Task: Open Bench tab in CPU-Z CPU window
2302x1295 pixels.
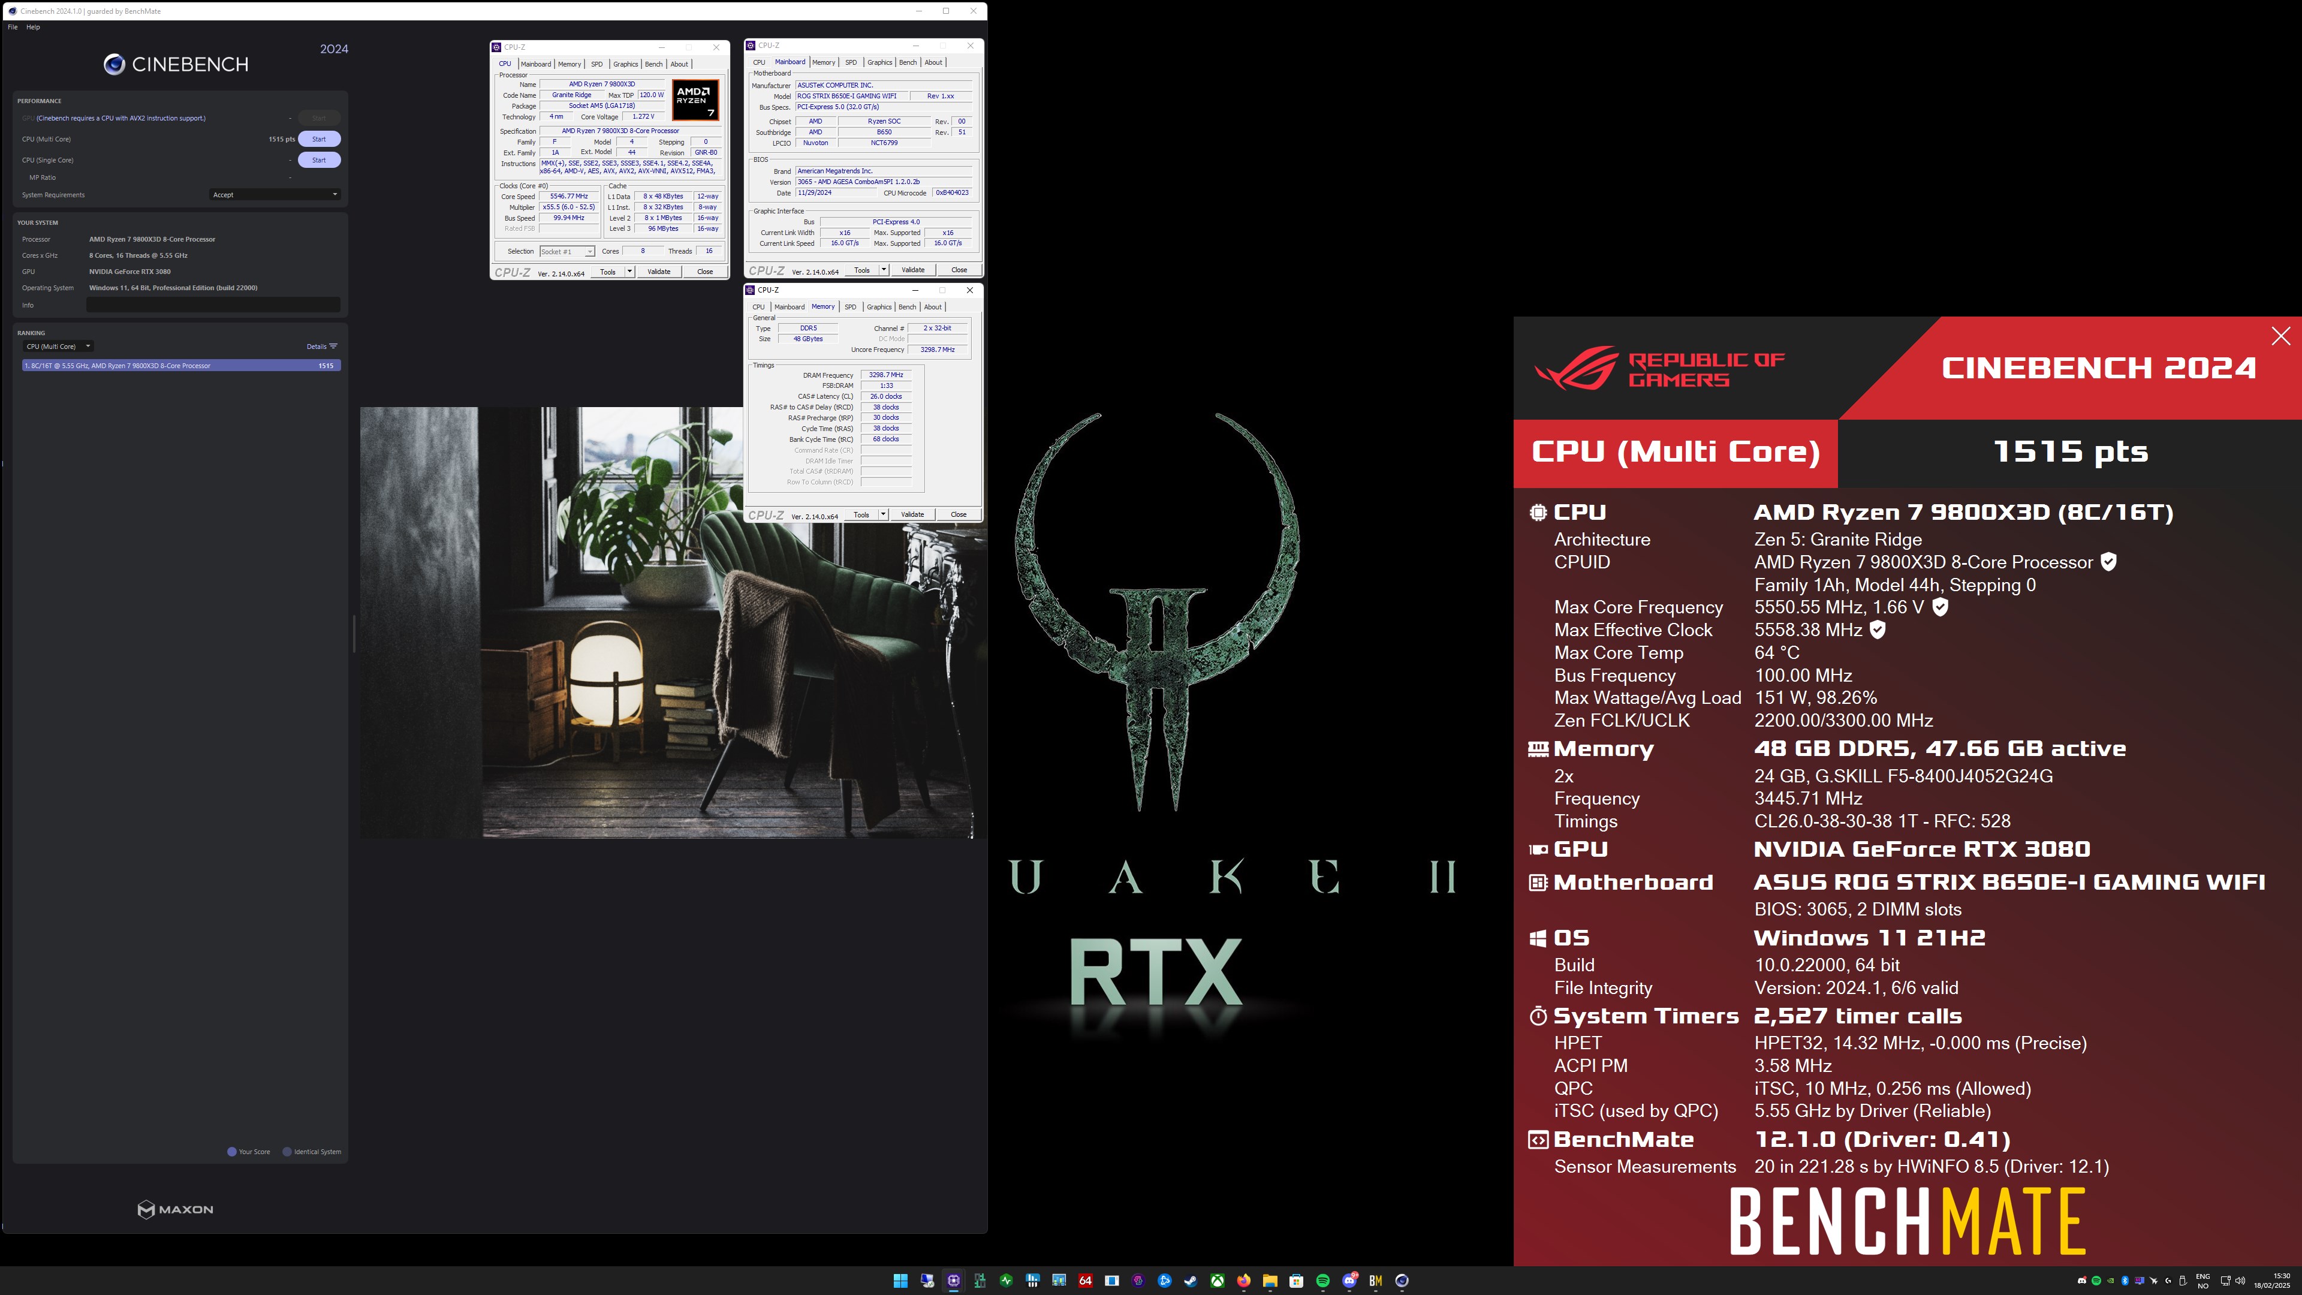Action: 654,64
